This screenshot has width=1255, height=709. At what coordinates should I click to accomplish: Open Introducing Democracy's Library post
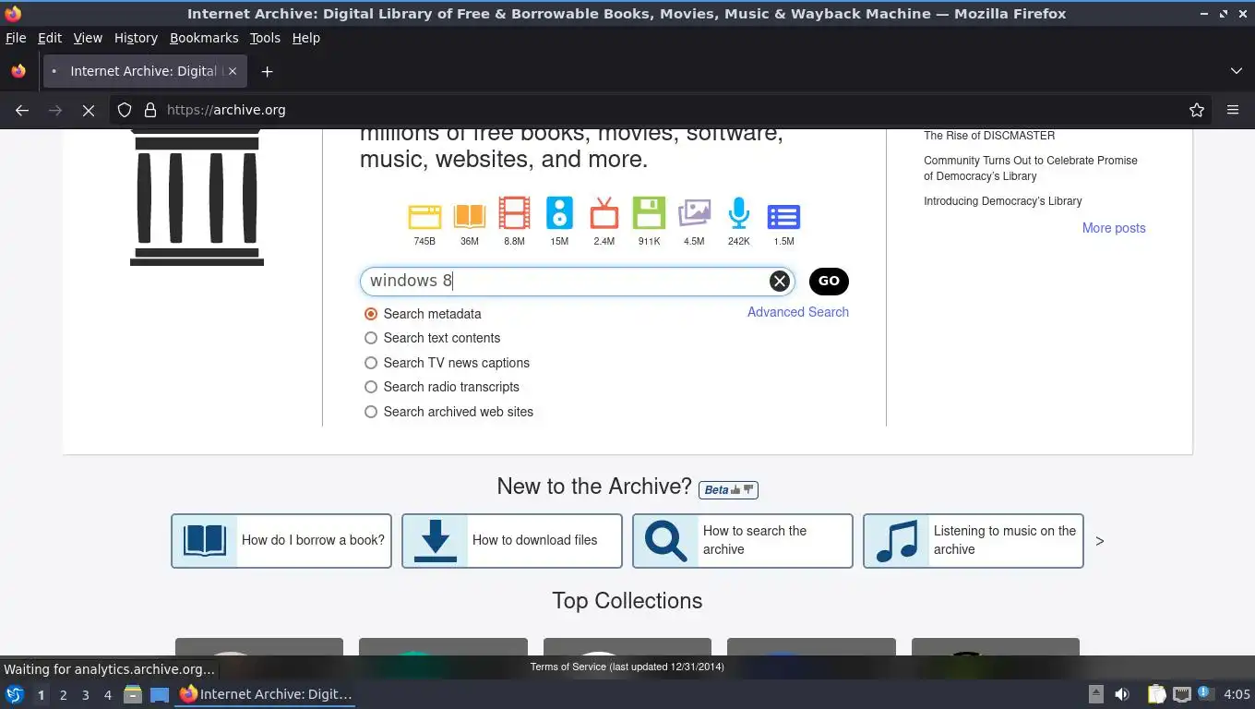tap(1003, 201)
